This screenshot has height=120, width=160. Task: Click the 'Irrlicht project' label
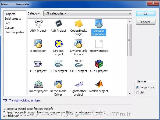pyautogui.click(x=38, y=91)
